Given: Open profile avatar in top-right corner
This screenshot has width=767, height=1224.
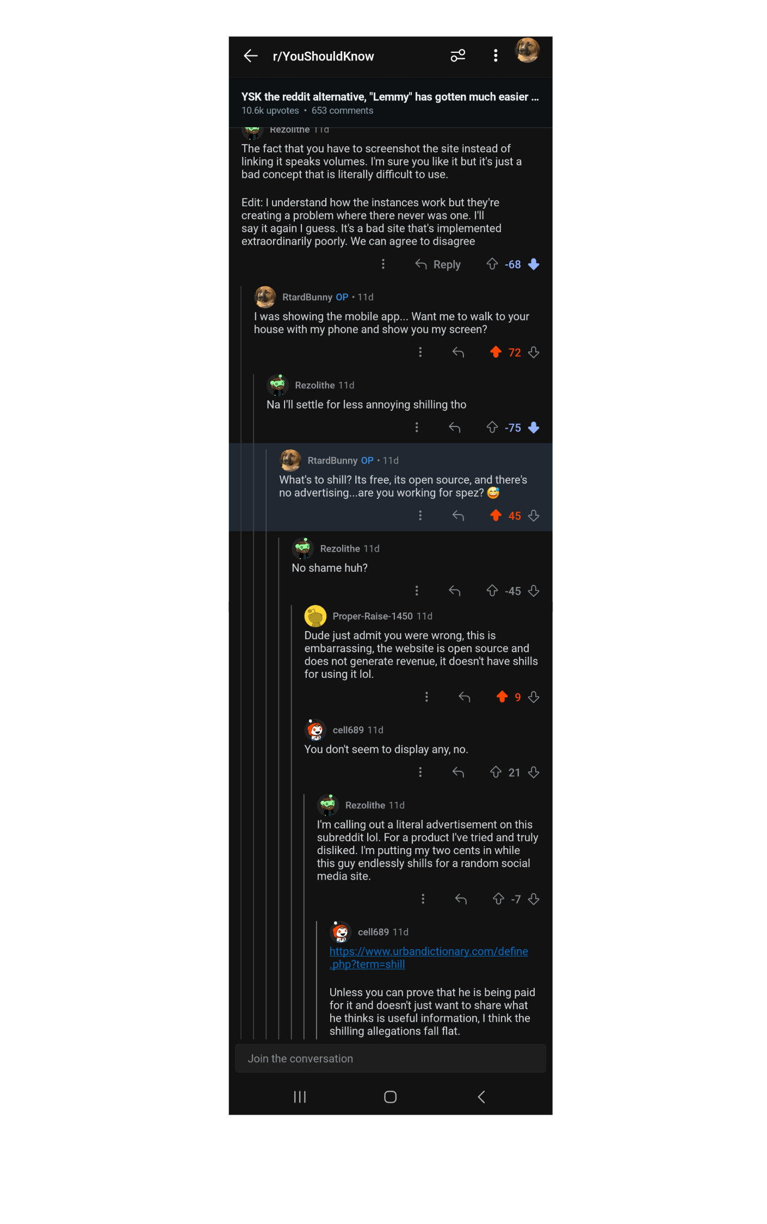Looking at the screenshot, I should (527, 51).
